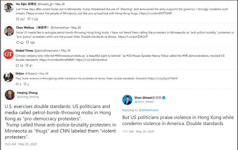238x150 pixels.
Task: Open the Global Times GT logo avatar
Action: coord(8,54)
